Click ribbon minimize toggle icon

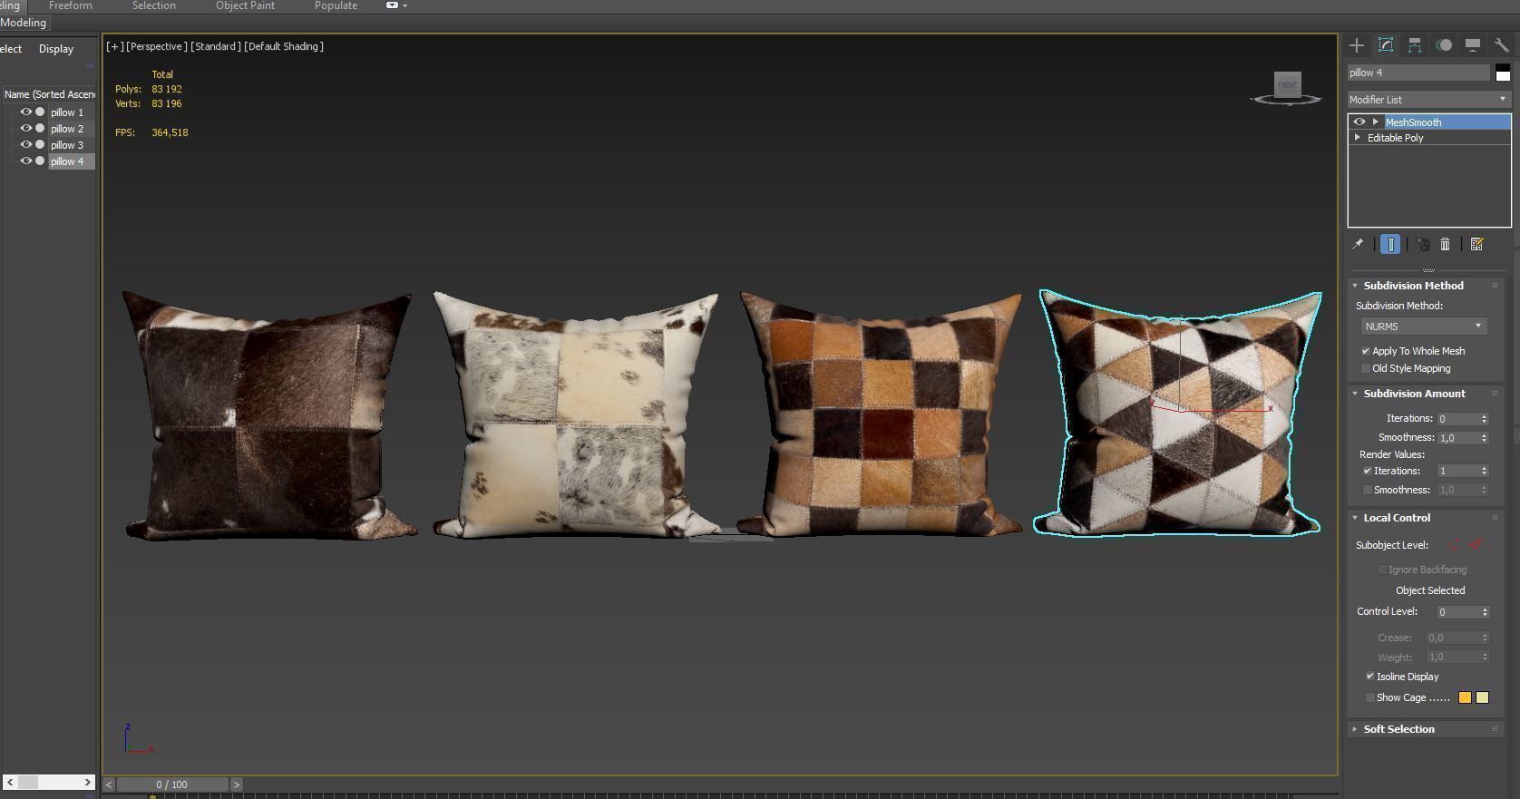pos(392,5)
